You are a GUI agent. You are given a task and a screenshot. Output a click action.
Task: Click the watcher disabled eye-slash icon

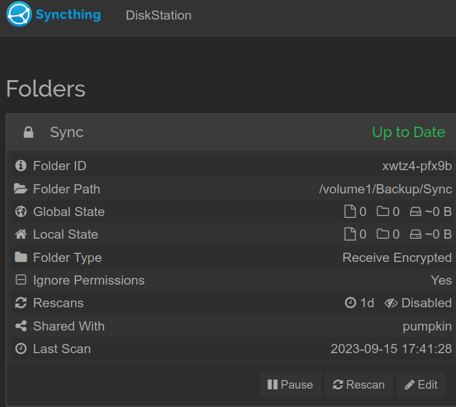tap(391, 303)
